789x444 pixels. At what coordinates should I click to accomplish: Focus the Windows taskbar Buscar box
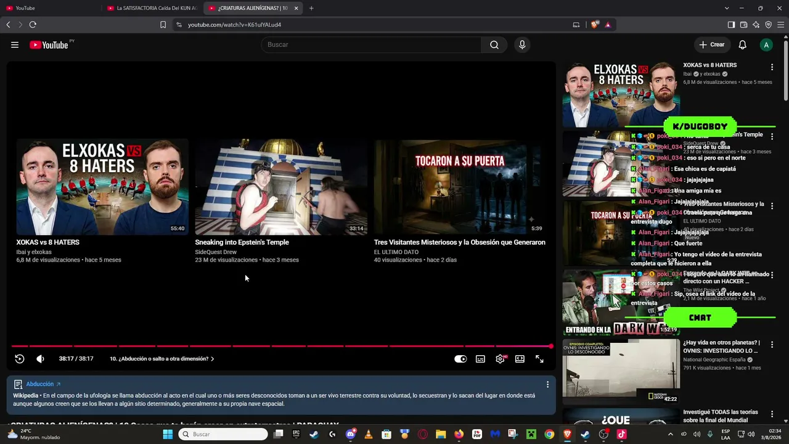click(223, 434)
